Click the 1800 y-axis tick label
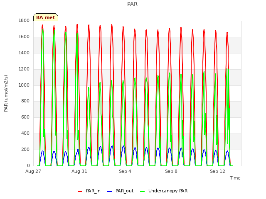 point(24,20)
